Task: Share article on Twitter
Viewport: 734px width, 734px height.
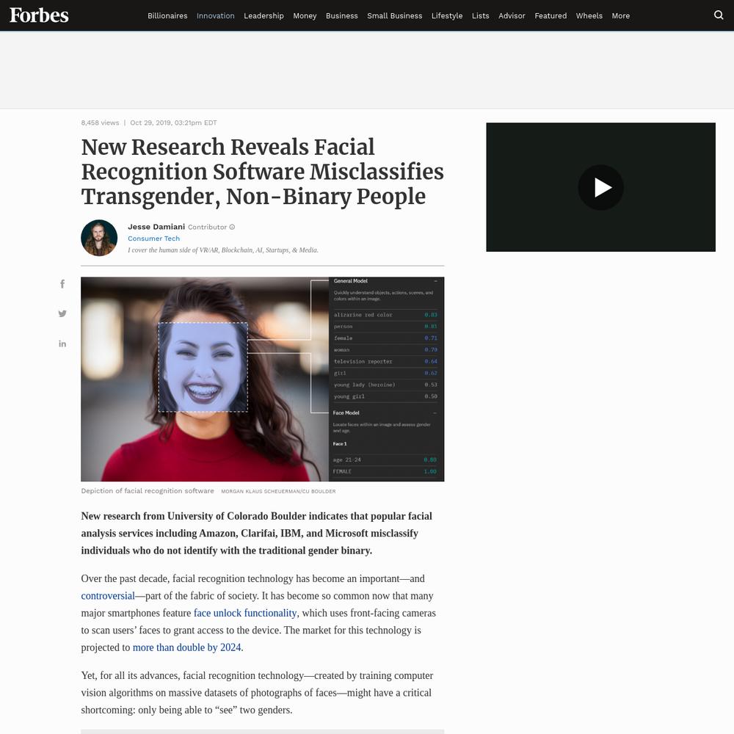Action: (62, 313)
